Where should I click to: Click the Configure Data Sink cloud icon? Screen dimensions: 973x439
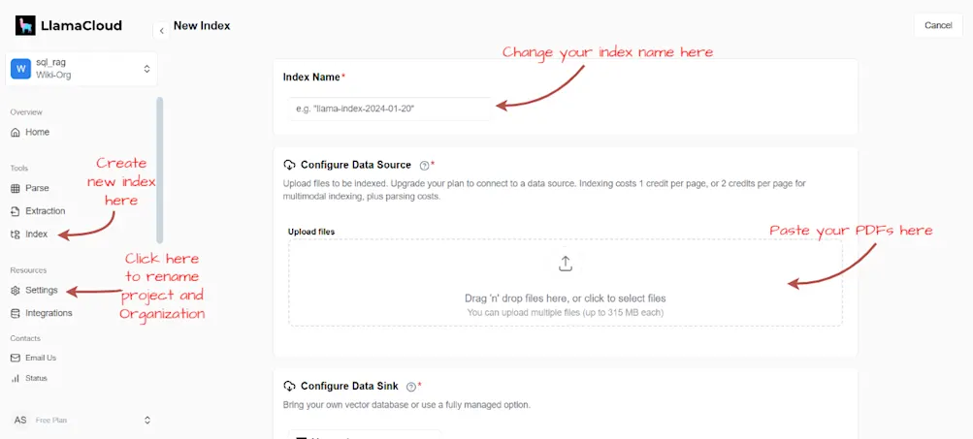pos(289,387)
